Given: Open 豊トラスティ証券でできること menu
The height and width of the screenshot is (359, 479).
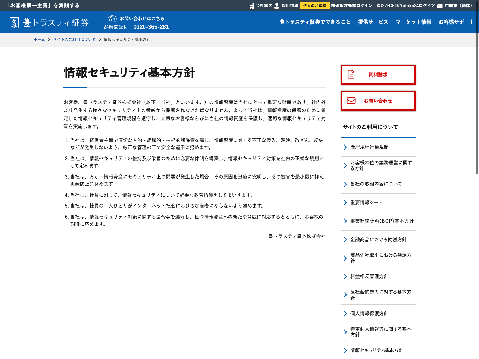Looking at the screenshot, I should 315,22.
